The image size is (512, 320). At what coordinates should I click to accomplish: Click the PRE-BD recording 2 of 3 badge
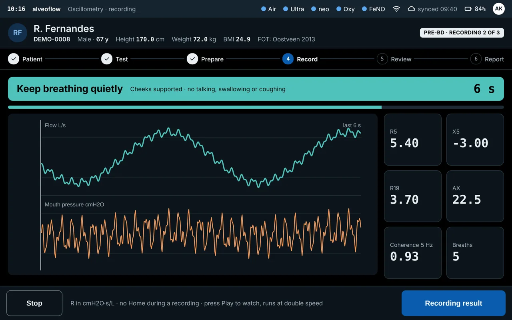[462, 33]
